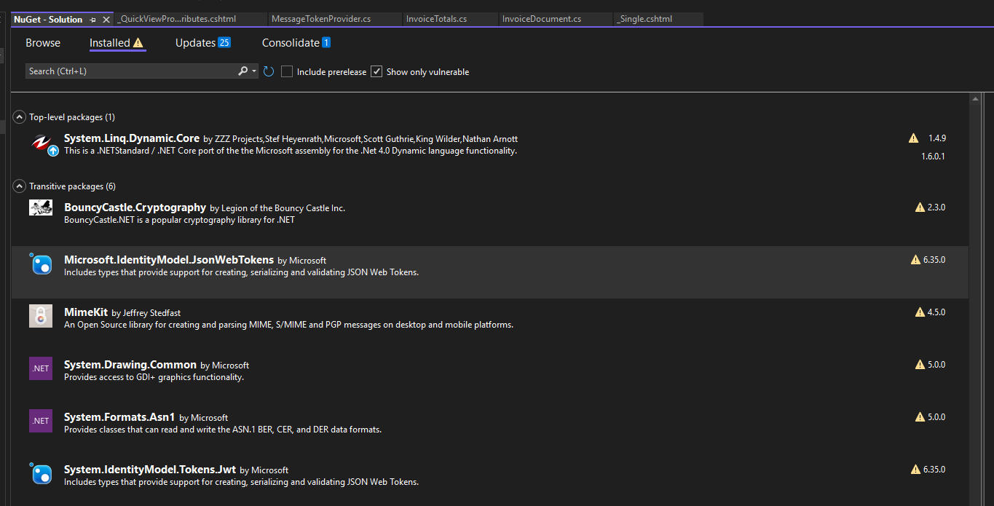The height and width of the screenshot is (506, 994).
Task: Click the MimeKit package icon
Action: tap(40, 316)
